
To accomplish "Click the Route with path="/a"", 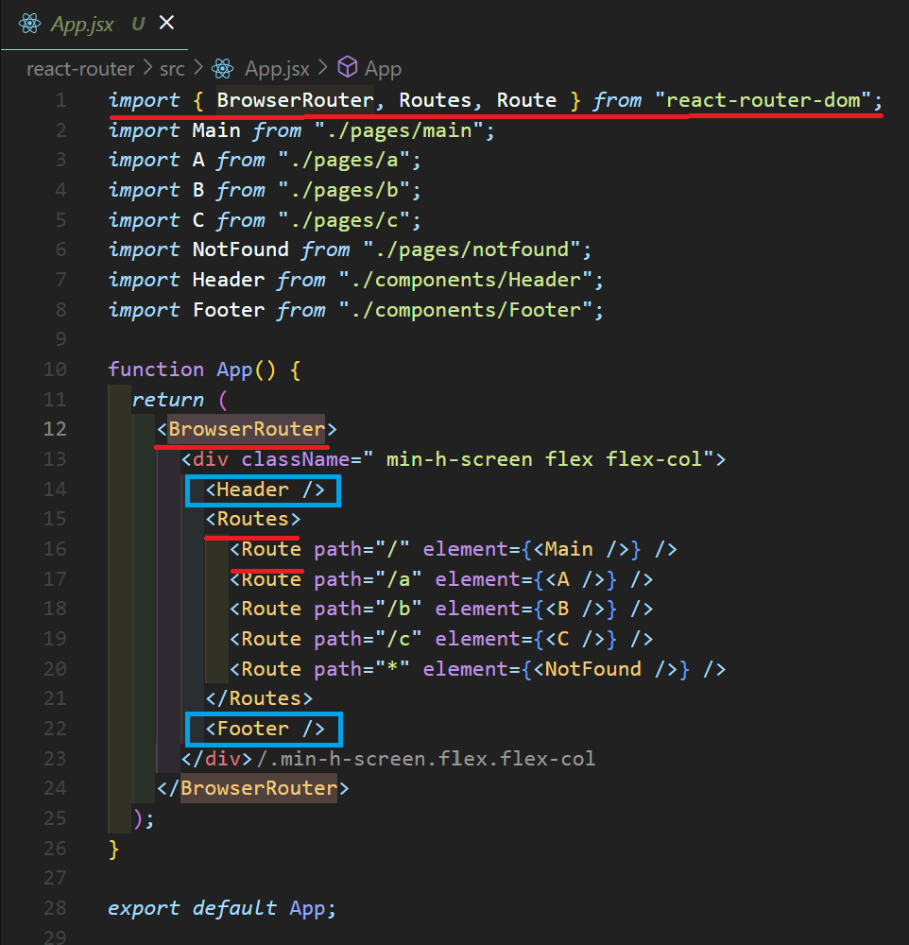I will pos(440,579).
